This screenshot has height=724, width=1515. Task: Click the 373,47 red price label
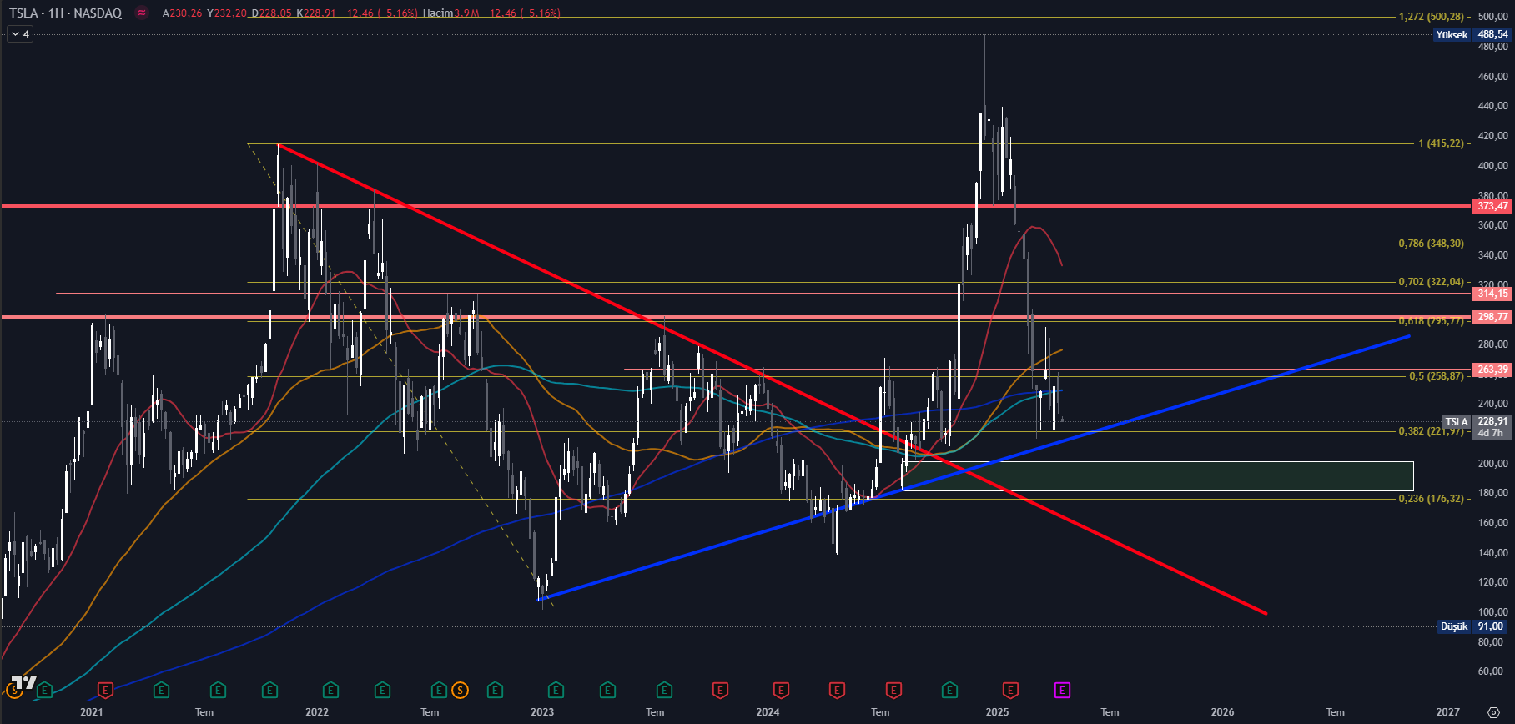(x=1492, y=206)
